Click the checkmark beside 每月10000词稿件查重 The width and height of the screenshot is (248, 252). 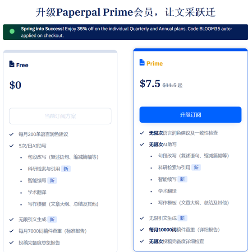[x=142, y=230]
